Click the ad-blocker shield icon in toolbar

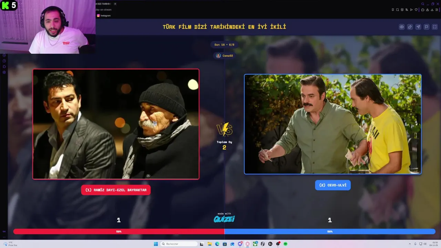402,10
